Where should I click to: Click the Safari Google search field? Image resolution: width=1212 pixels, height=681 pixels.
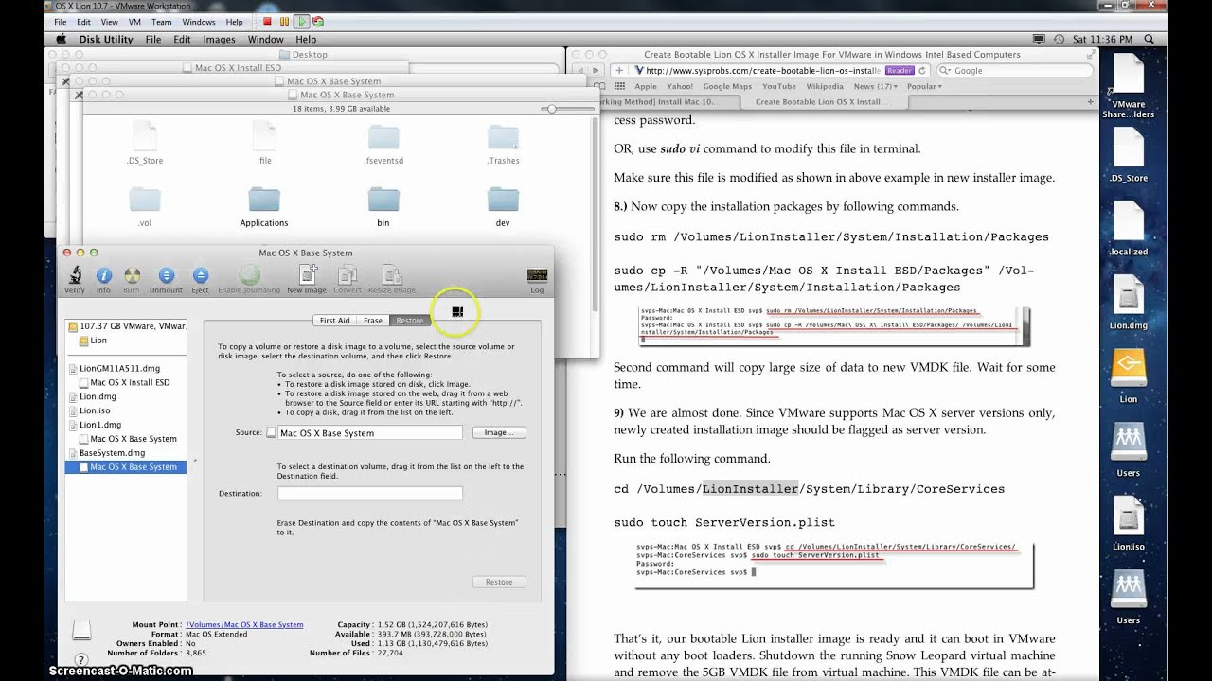(1013, 71)
